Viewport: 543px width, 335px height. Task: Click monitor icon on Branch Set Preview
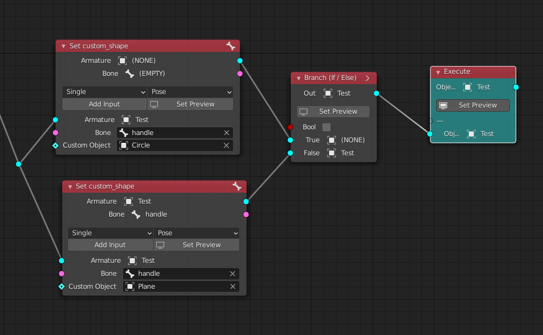click(303, 112)
